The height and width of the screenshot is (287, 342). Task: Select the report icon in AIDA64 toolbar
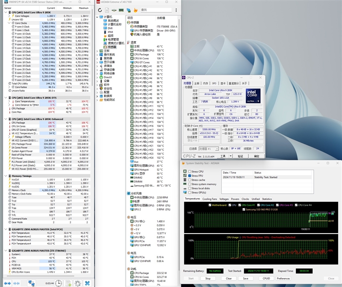click(107, 9)
